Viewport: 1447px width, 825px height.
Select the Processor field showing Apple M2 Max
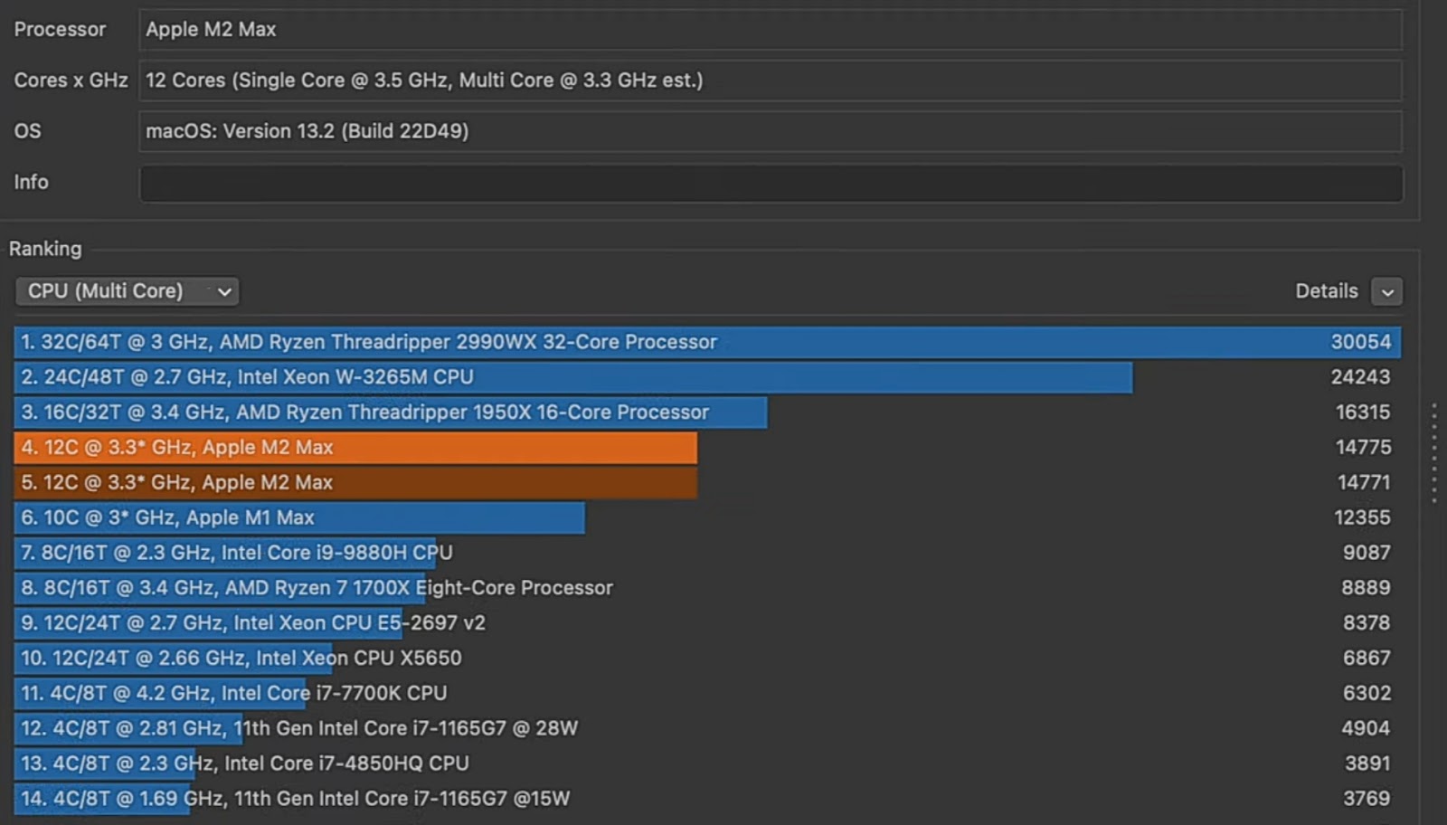pyautogui.click(x=771, y=30)
